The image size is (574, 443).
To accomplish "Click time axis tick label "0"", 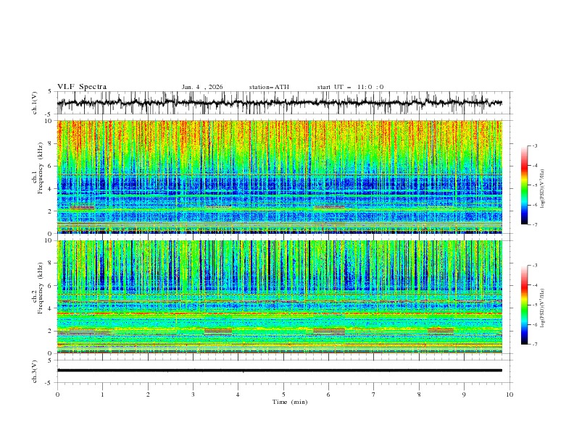I will (57, 395).
